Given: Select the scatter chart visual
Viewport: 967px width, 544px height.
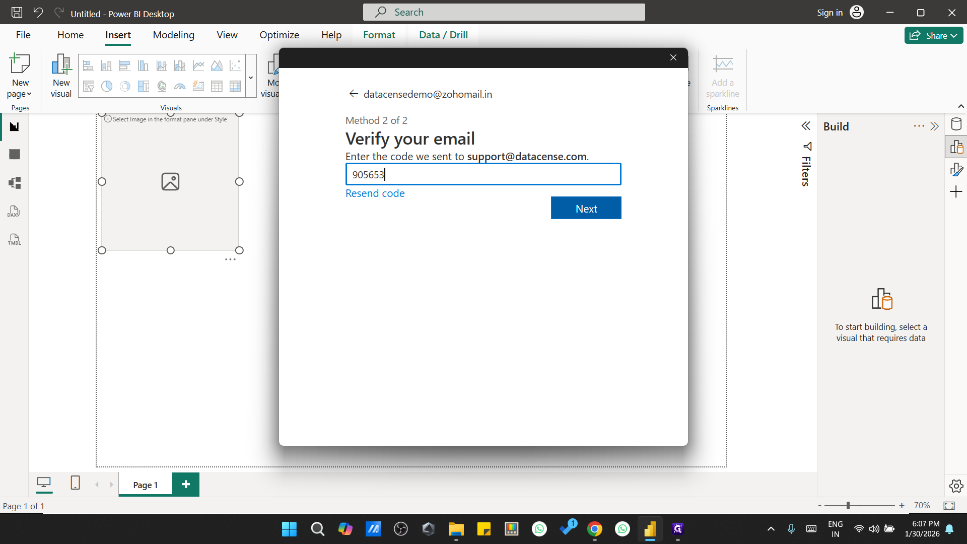Looking at the screenshot, I should tap(234, 65).
